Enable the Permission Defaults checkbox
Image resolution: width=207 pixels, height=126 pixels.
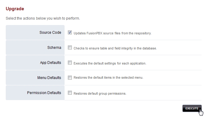(70, 93)
